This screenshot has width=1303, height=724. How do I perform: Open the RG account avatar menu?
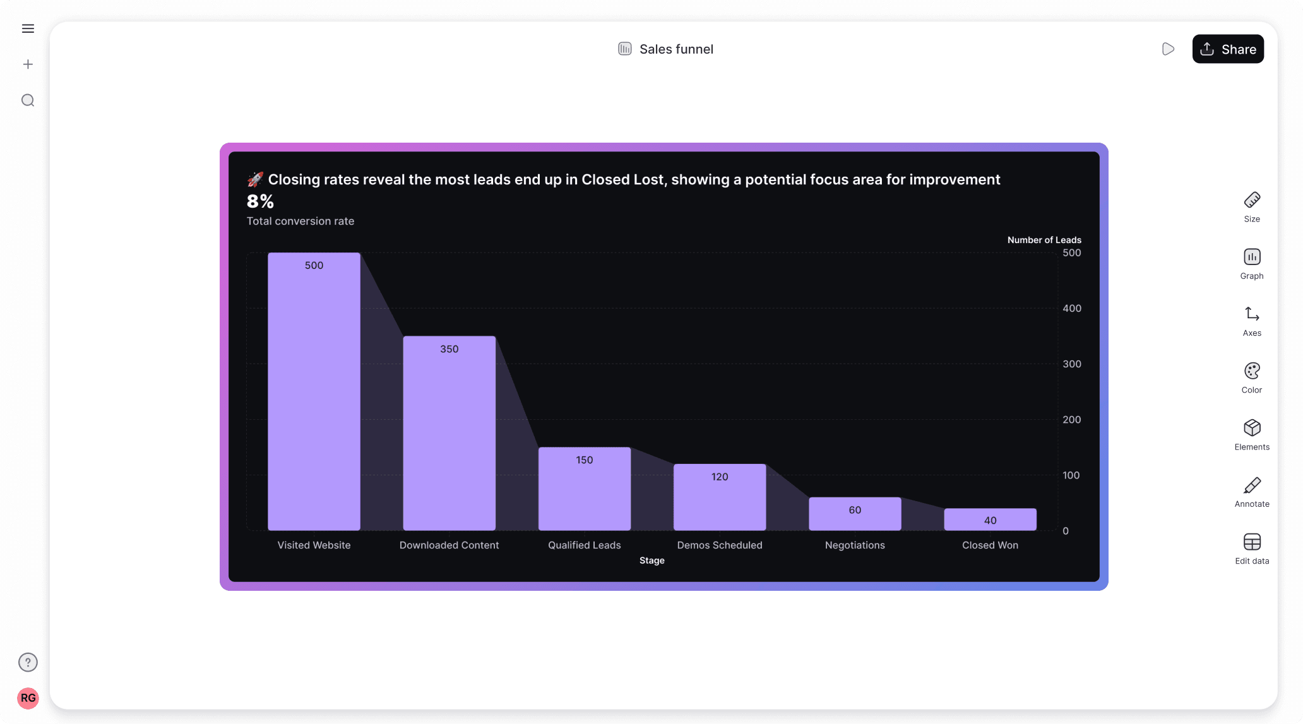tap(28, 698)
